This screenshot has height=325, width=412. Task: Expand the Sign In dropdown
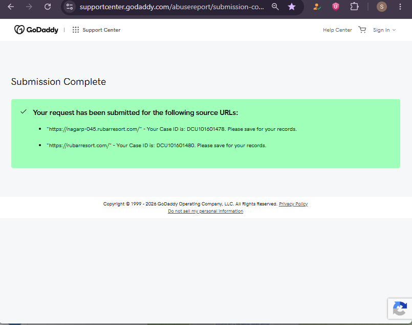384,30
